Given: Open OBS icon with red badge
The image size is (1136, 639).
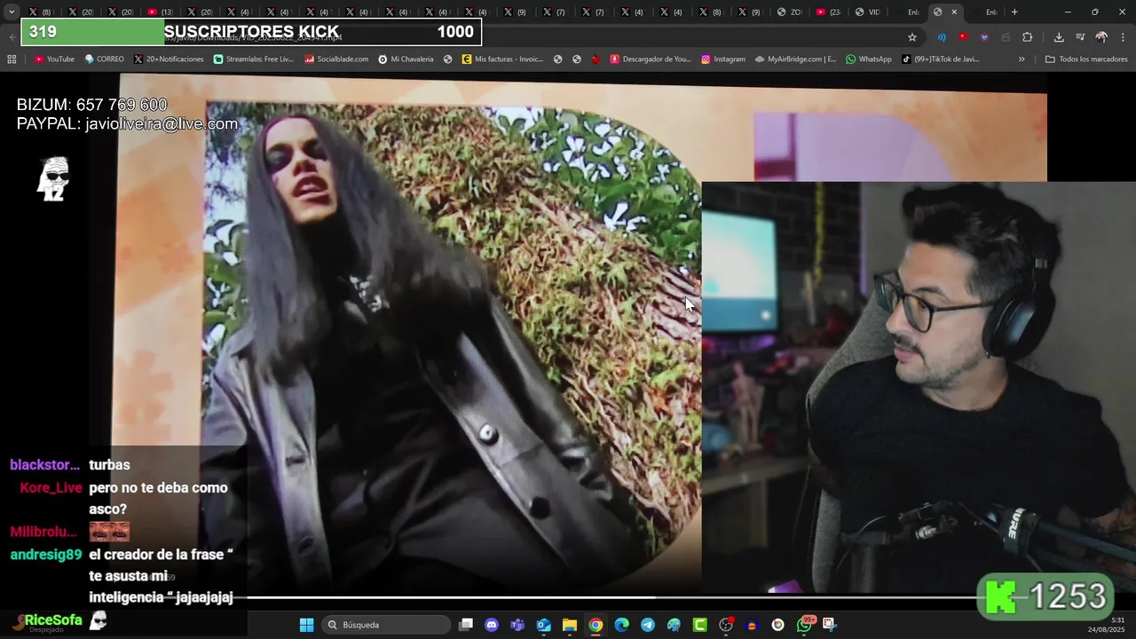Looking at the screenshot, I should click(x=726, y=625).
